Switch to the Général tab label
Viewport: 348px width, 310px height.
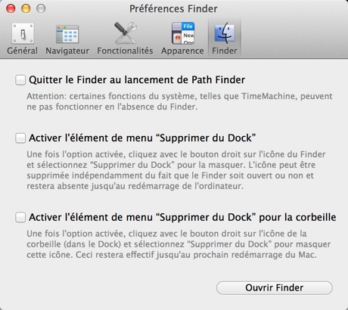click(23, 51)
